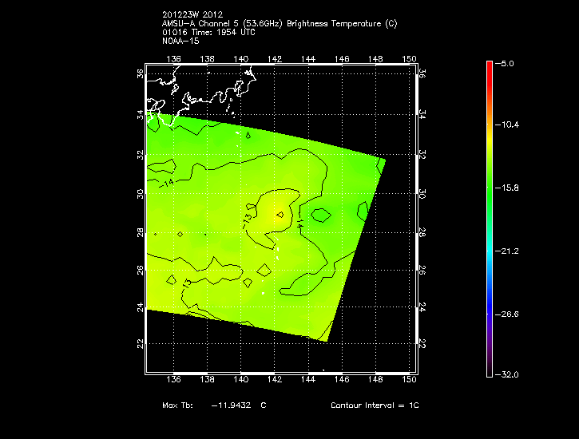
Task: Click the 142 longitude label on top axis
Action: click(x=274, y=58)
